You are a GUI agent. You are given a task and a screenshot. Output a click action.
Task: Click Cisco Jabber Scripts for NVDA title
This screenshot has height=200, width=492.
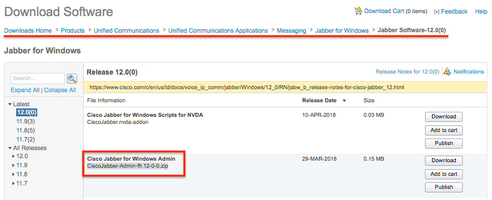pyautogui.click(x=145, y=115)
